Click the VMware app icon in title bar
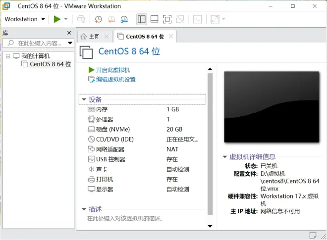The height and width of the screenshot is (240, 327). [6, 6]
